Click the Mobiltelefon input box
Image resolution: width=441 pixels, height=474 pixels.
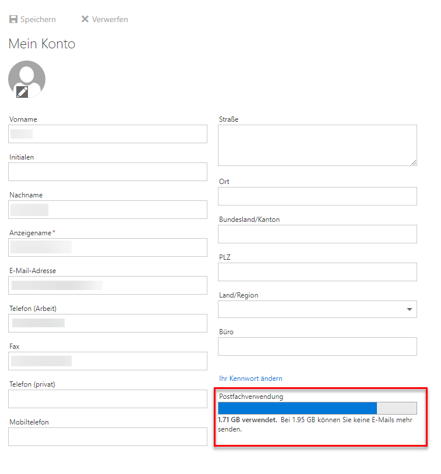pos(108,437)
